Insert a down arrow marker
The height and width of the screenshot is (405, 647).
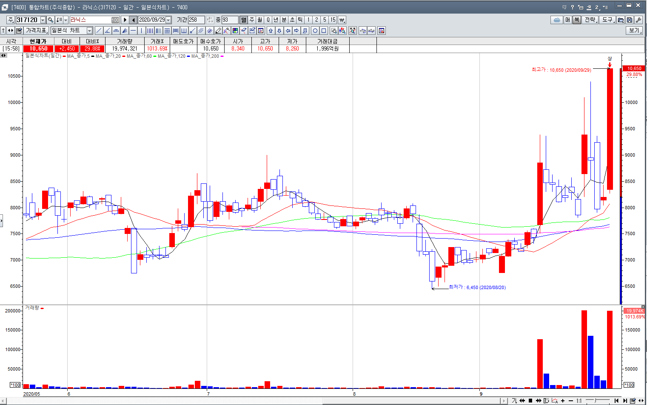(279, 31)
